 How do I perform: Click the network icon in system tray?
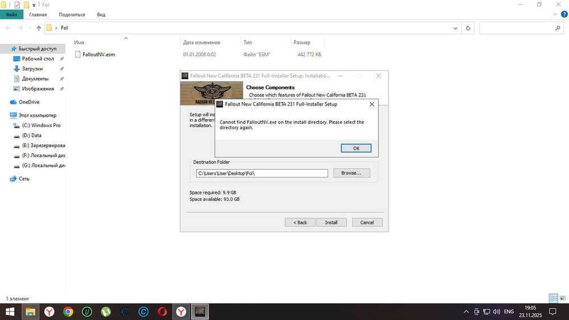(486, 311)
